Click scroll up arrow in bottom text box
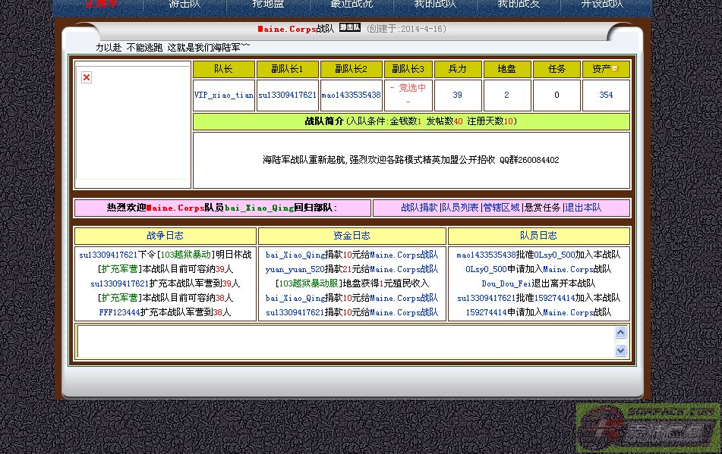The width and height of the screenshot is (722, 454). point(620,333)
